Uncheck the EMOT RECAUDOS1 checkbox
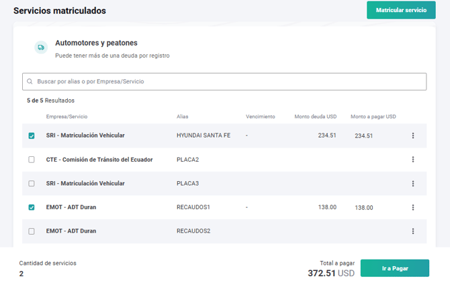The width and height of the screenshot is (450, 281). 32,207
